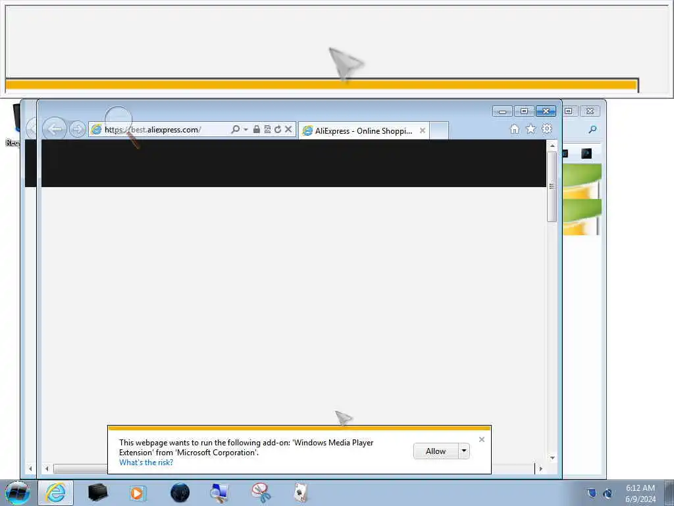Allow the Windows Media Player add-on
The width and height of the screenshot is (674, 506).
pyautogui.click(x=436, y=451)
